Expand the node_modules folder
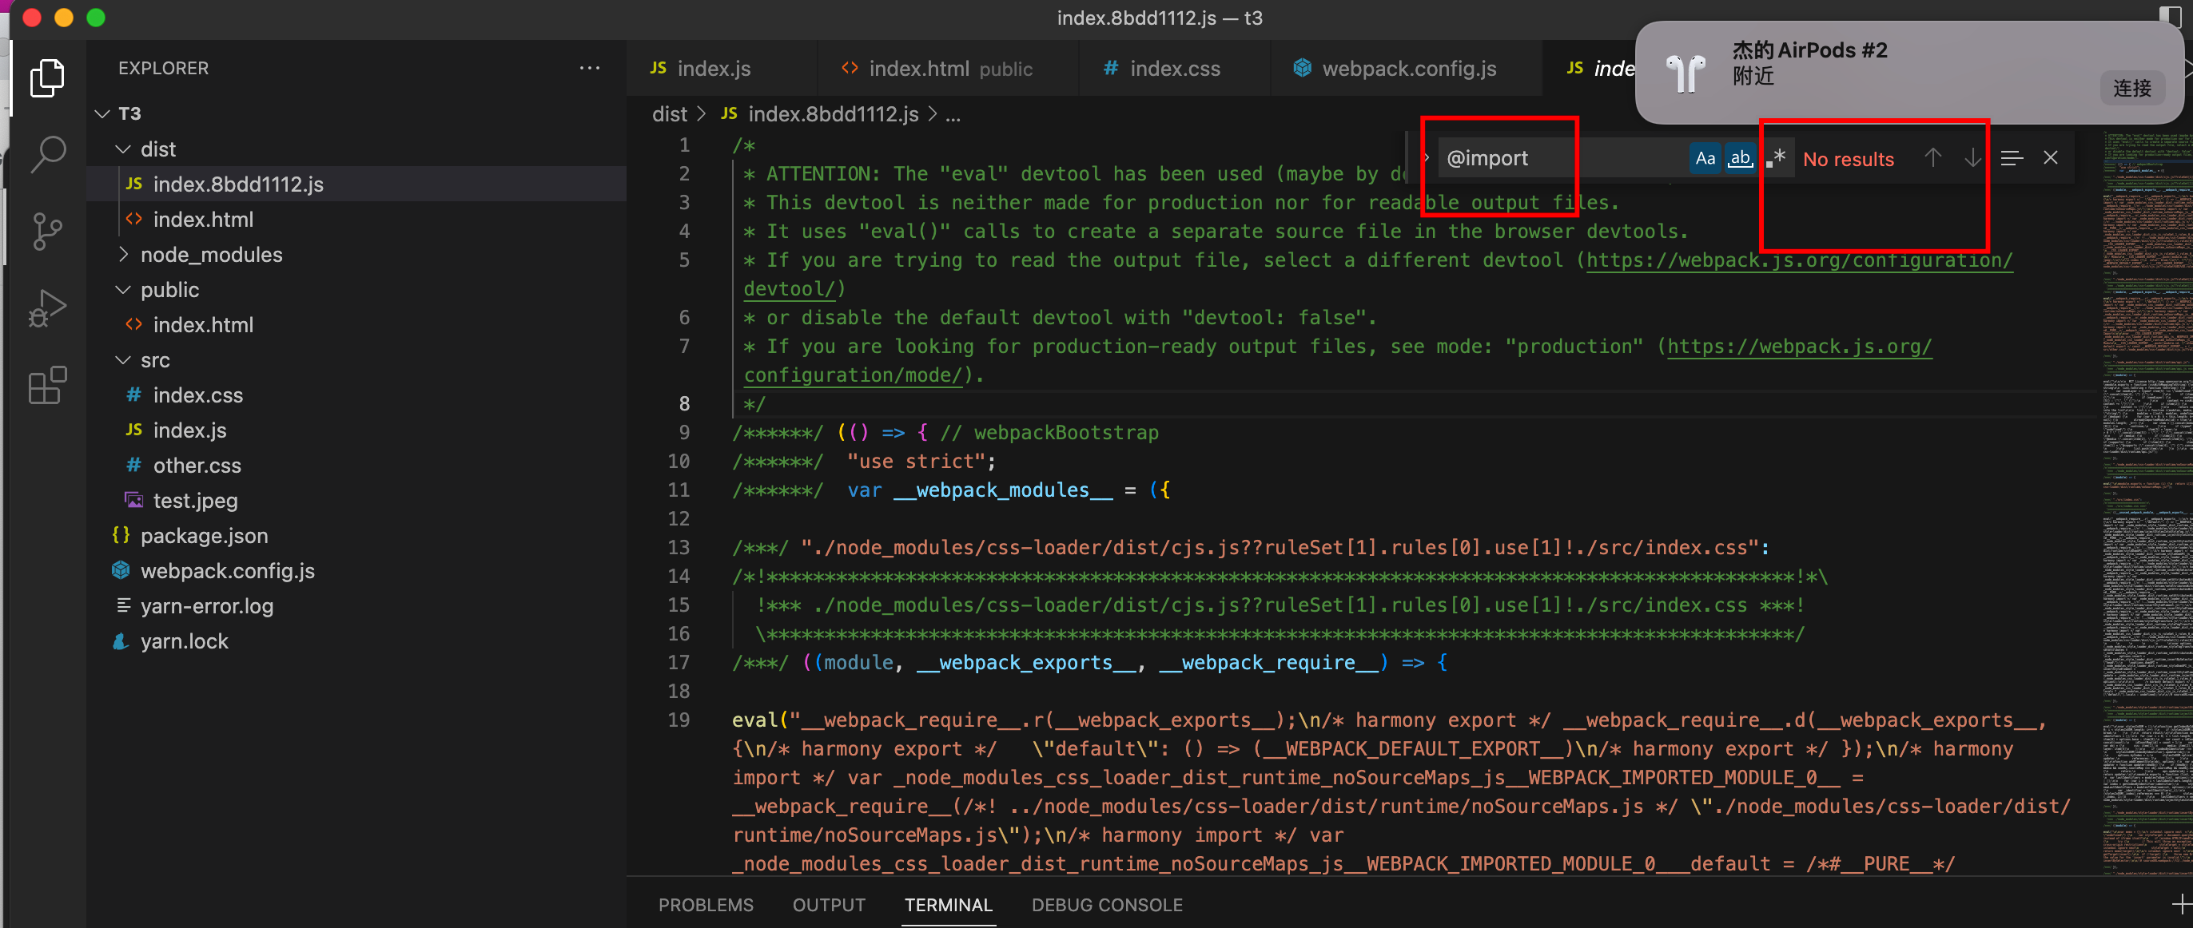The width and height of the screenshot is (2193, 928). coord(123,254)
